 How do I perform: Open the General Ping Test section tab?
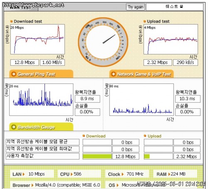click(41, 74)
